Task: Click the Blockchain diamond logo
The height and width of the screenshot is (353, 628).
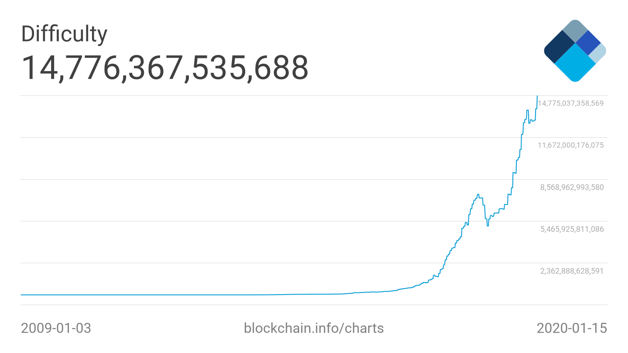Action: click(x=575, y=51)
